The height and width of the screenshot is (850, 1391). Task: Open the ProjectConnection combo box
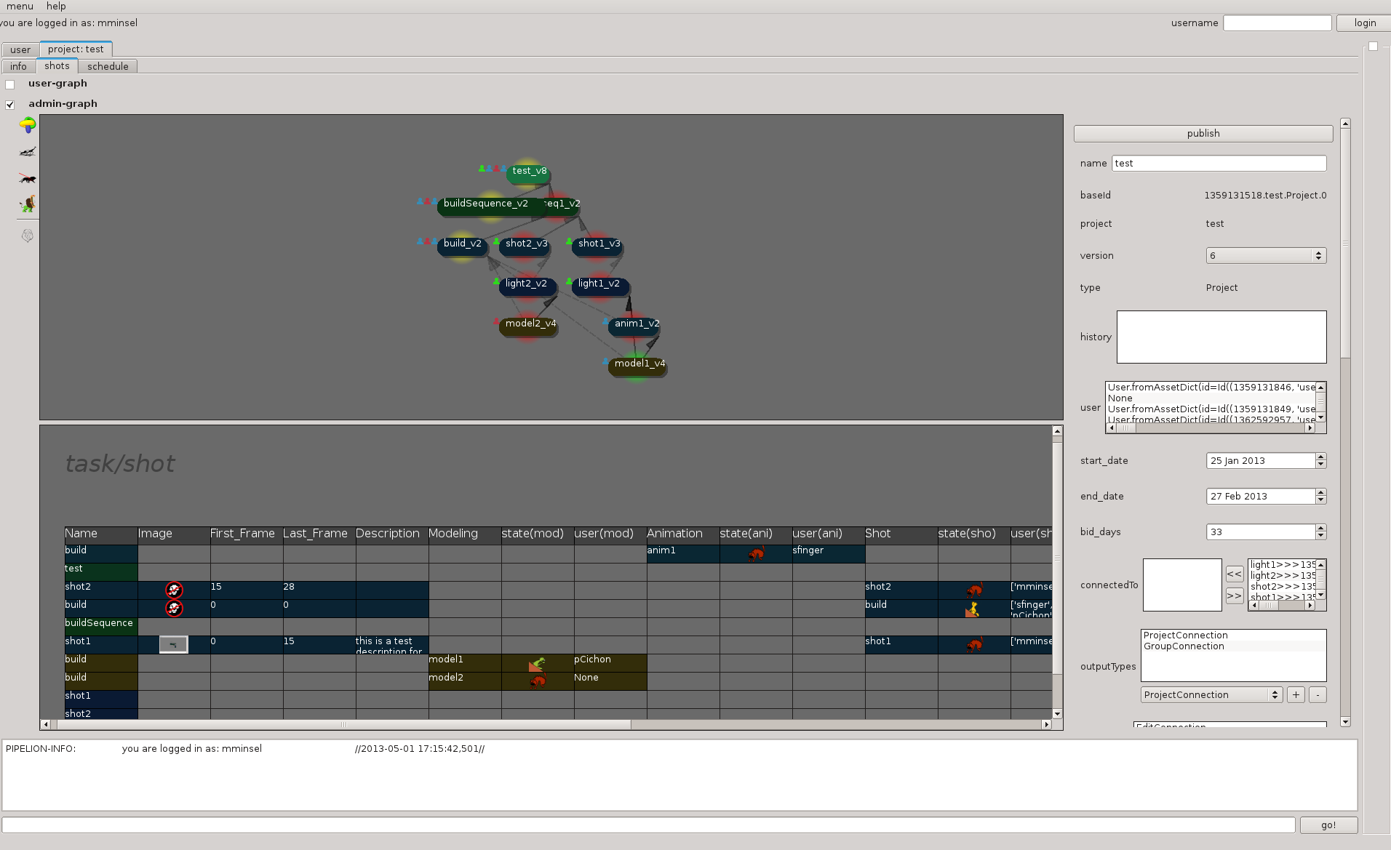coord(1211,695)
